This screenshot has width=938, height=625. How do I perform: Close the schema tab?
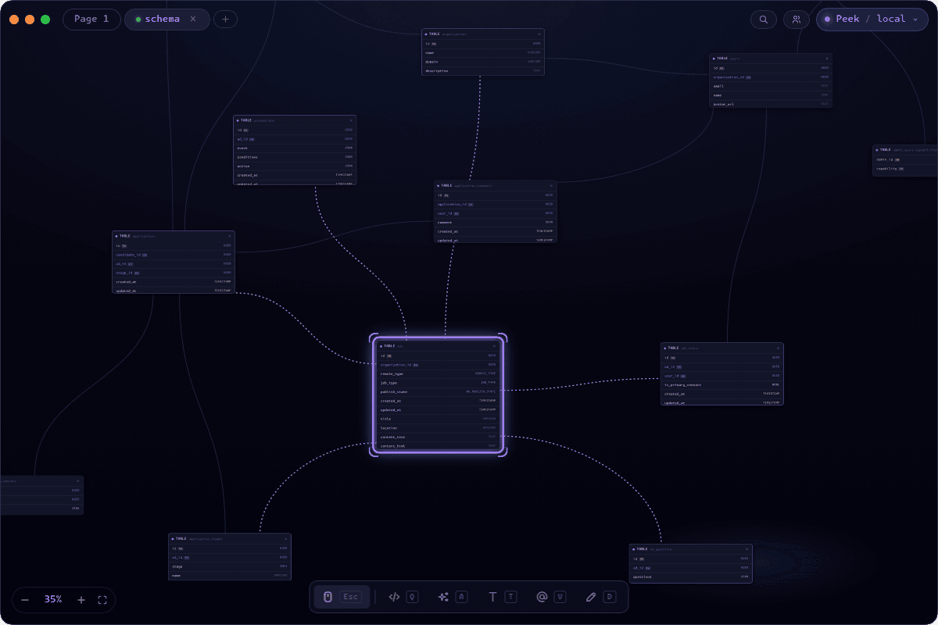coord(193,19)
